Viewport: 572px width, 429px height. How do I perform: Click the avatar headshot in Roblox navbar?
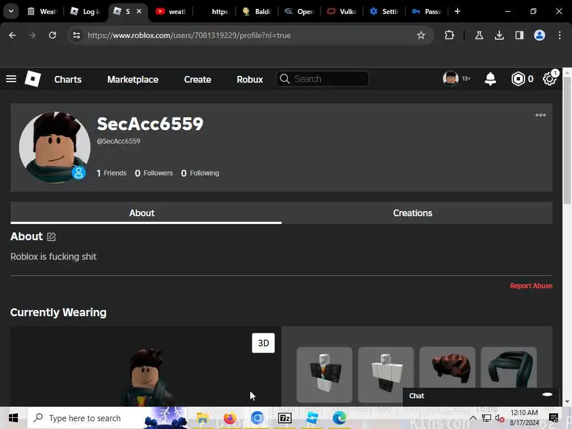click(x=451, y=78)
